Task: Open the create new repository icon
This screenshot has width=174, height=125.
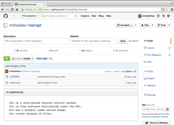Action: click(x=159, y=16)
